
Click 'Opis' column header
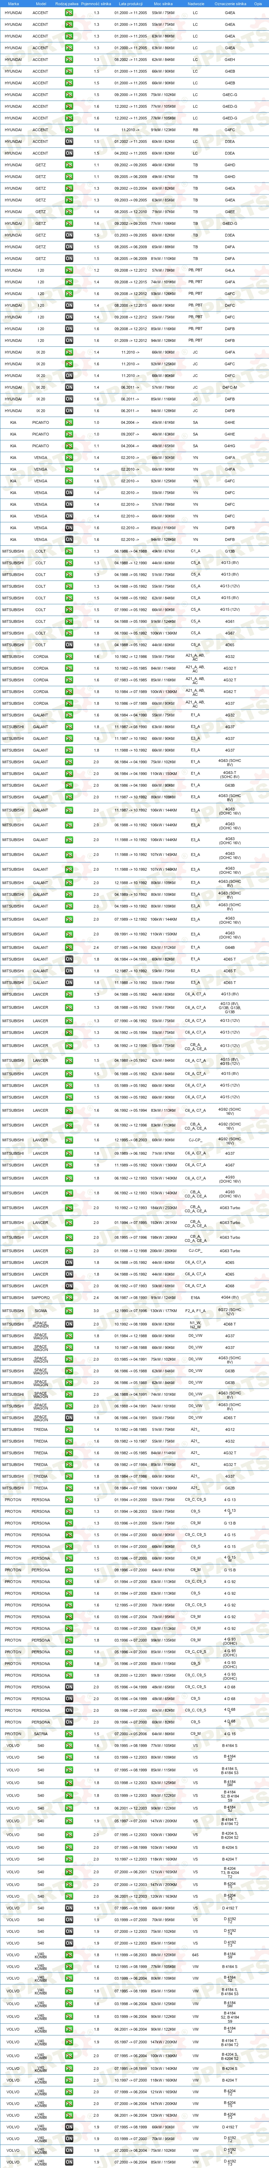click(258, 3)
